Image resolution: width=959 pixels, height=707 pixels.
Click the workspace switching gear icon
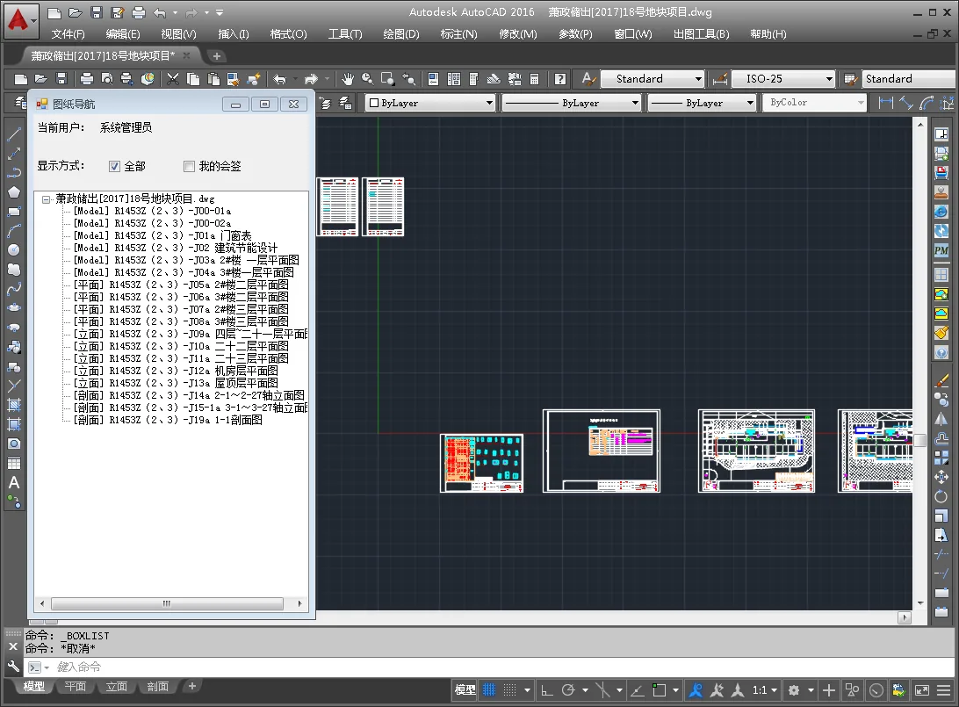click(794, 690)
